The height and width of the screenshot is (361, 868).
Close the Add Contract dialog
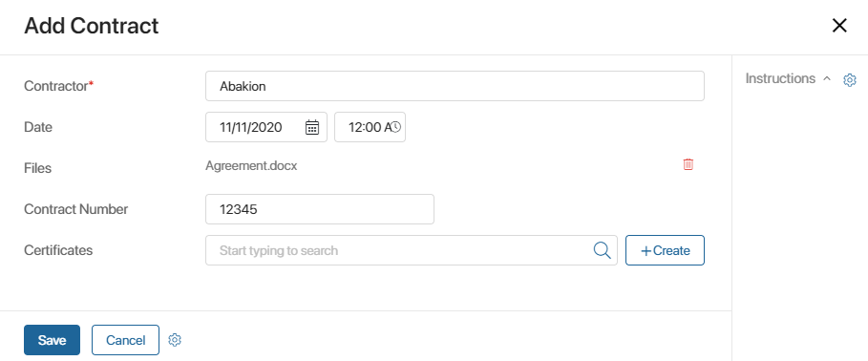pos(839,26)
